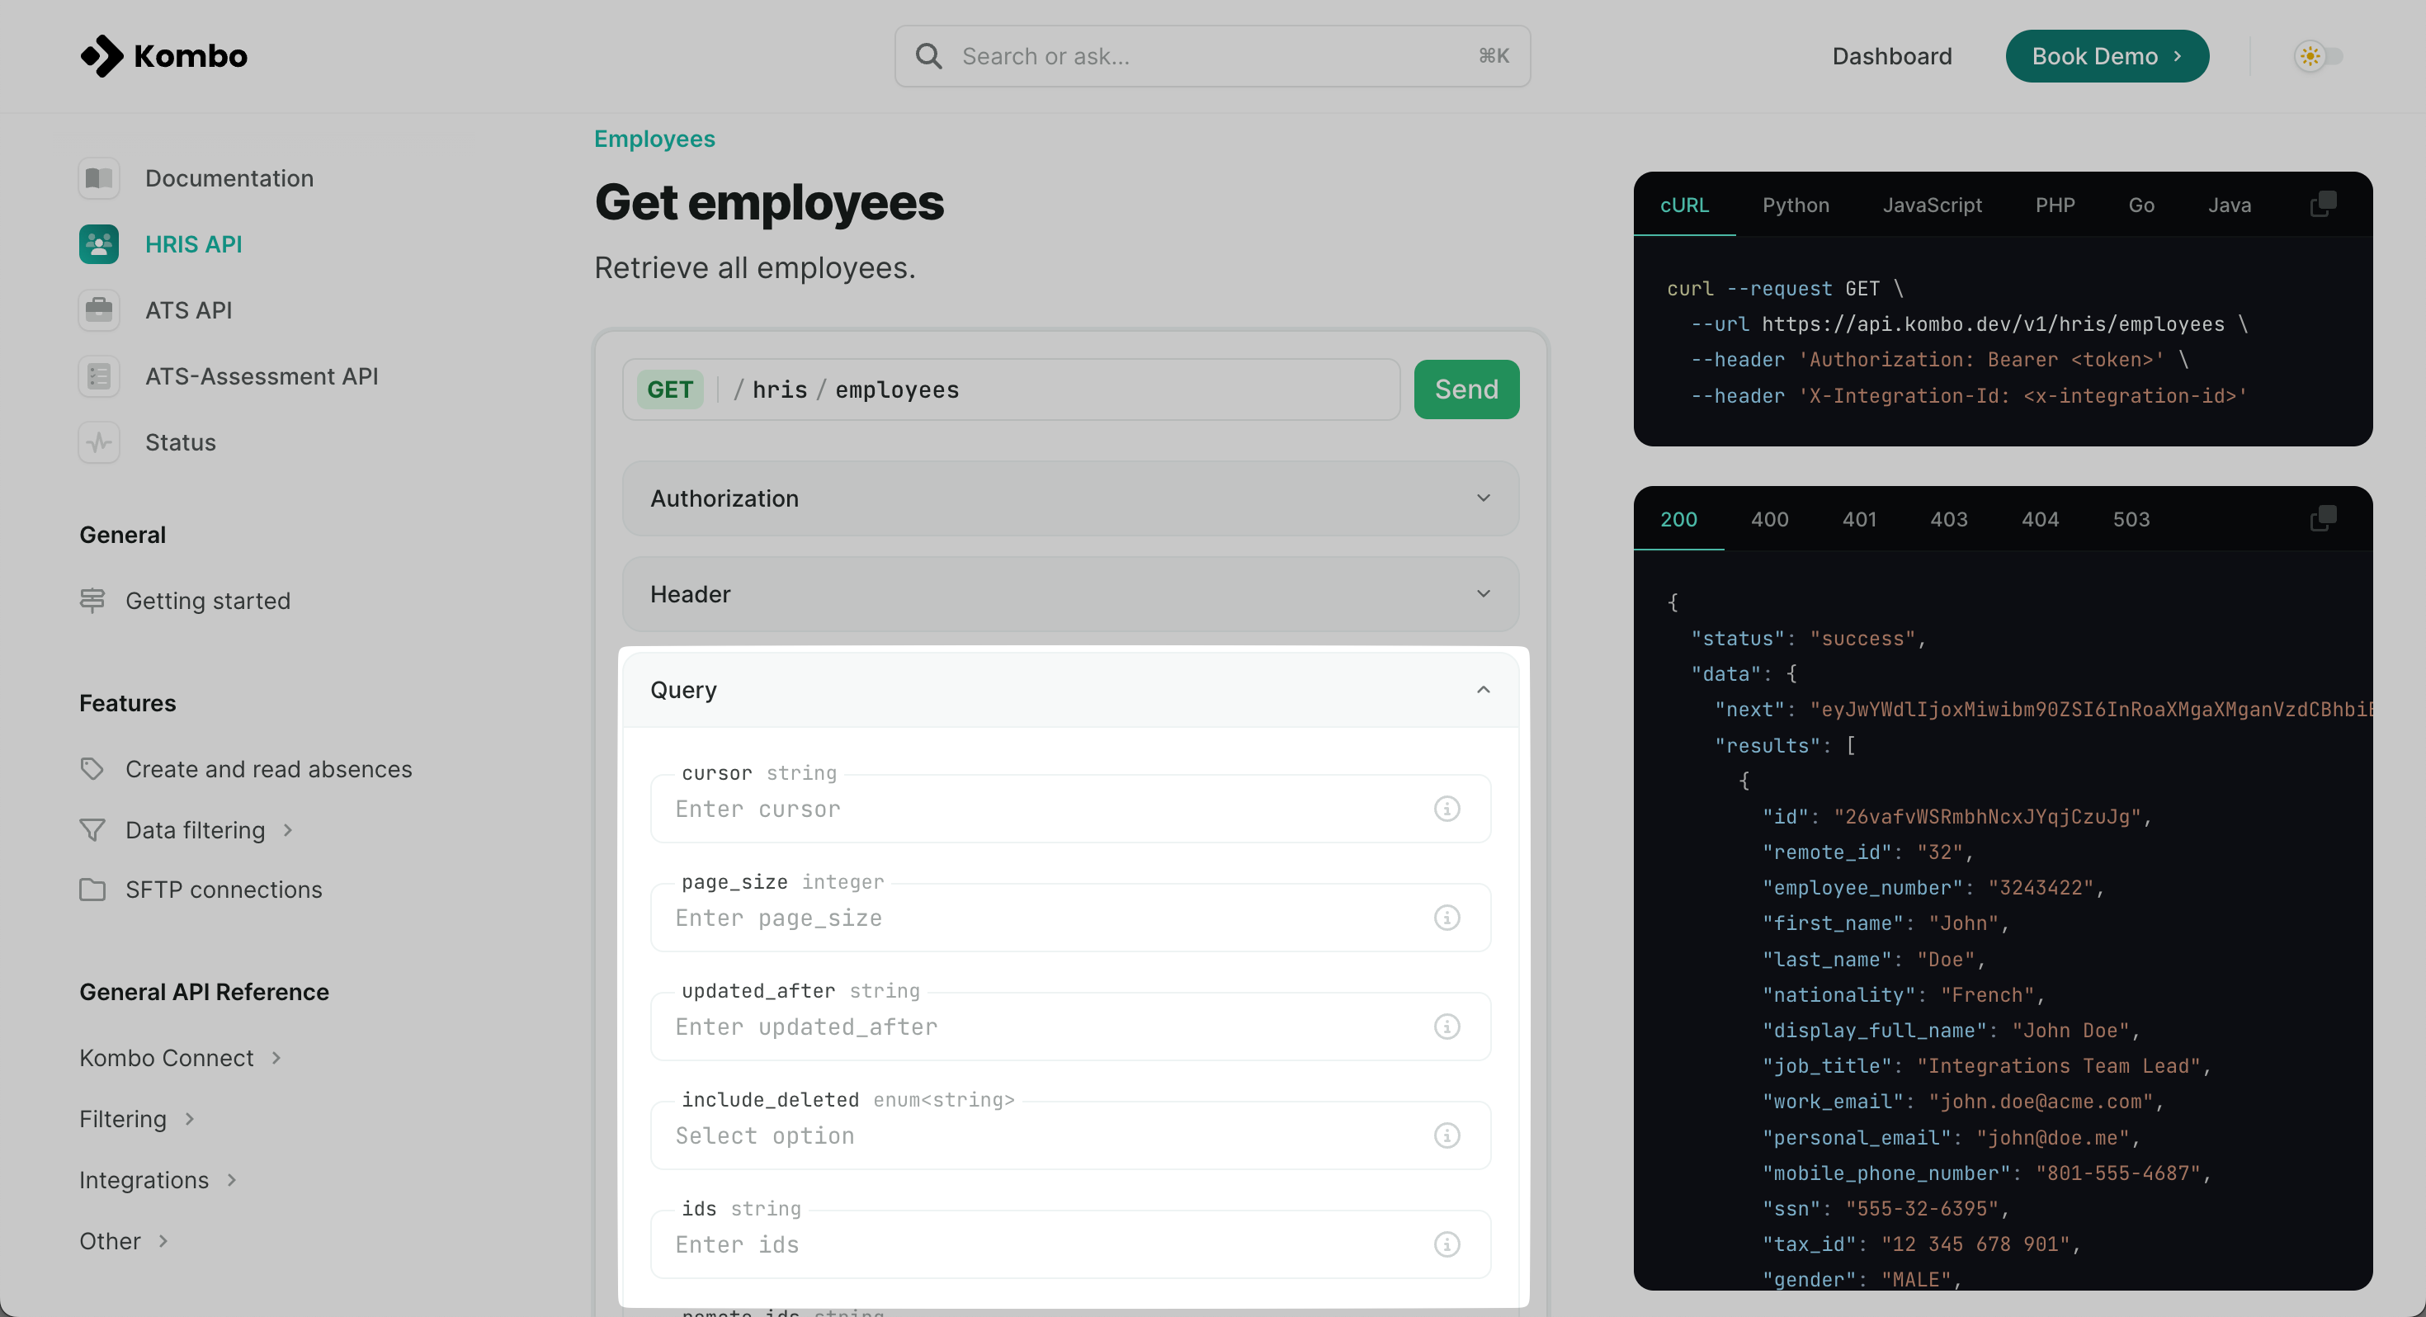Show info for the page_size parameter
This screenshot has width=2426, height=1317.
click(1447, 918)
